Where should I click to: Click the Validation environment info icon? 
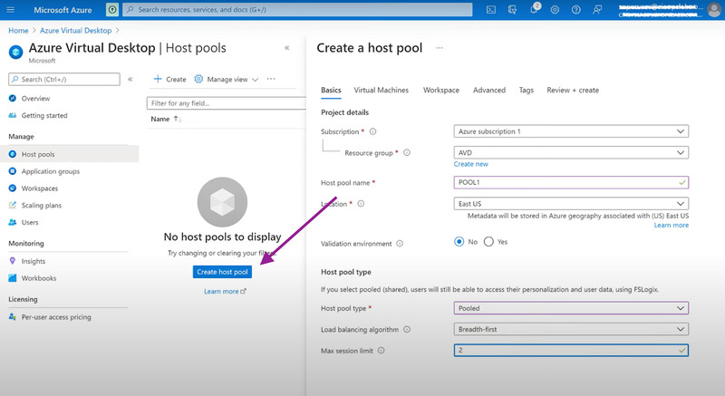[400, 244]
